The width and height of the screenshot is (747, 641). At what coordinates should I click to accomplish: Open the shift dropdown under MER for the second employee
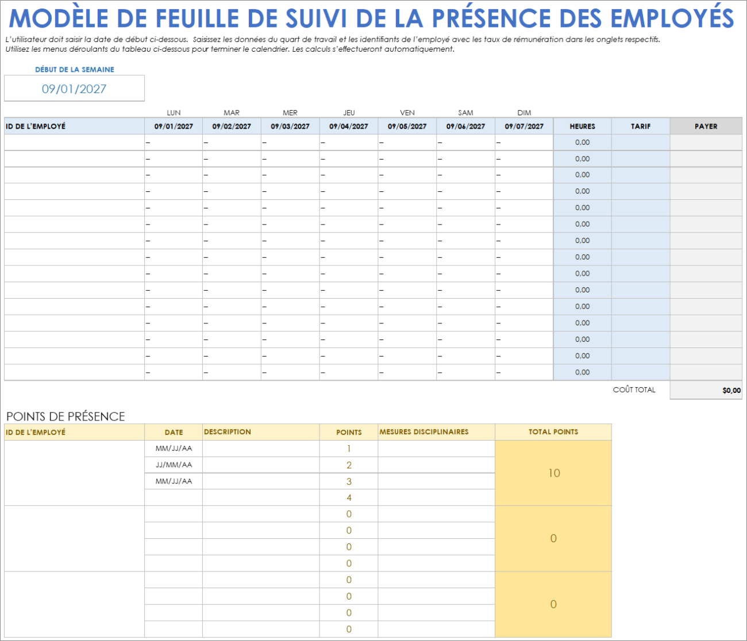[290, 159]
